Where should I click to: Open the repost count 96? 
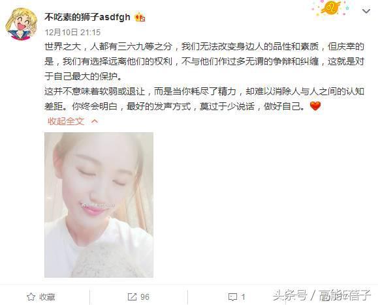tap(145, 297)
